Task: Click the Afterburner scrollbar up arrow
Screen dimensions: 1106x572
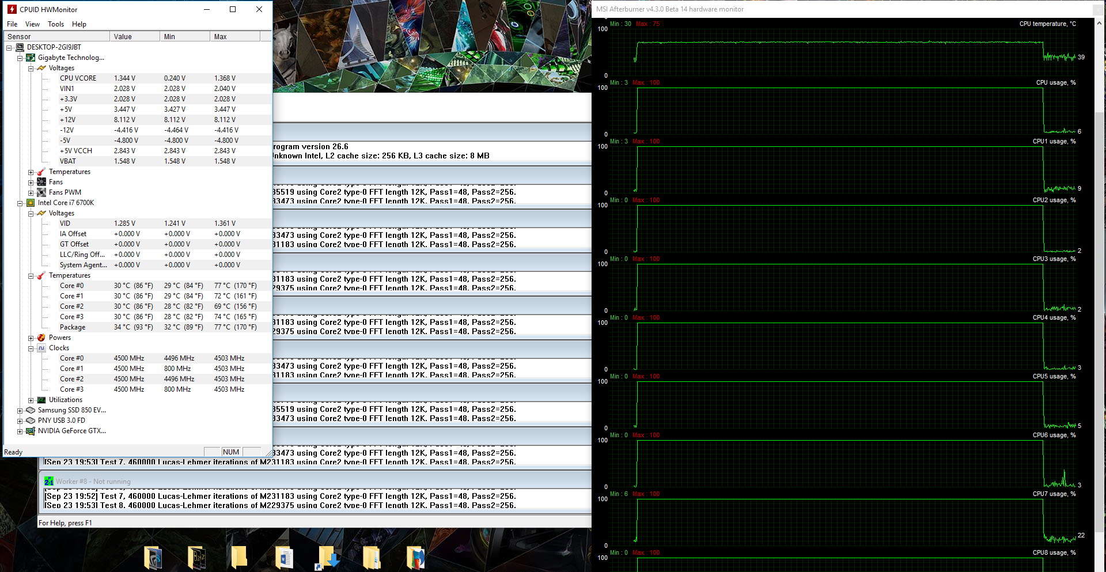Action: pos(1099,24)
